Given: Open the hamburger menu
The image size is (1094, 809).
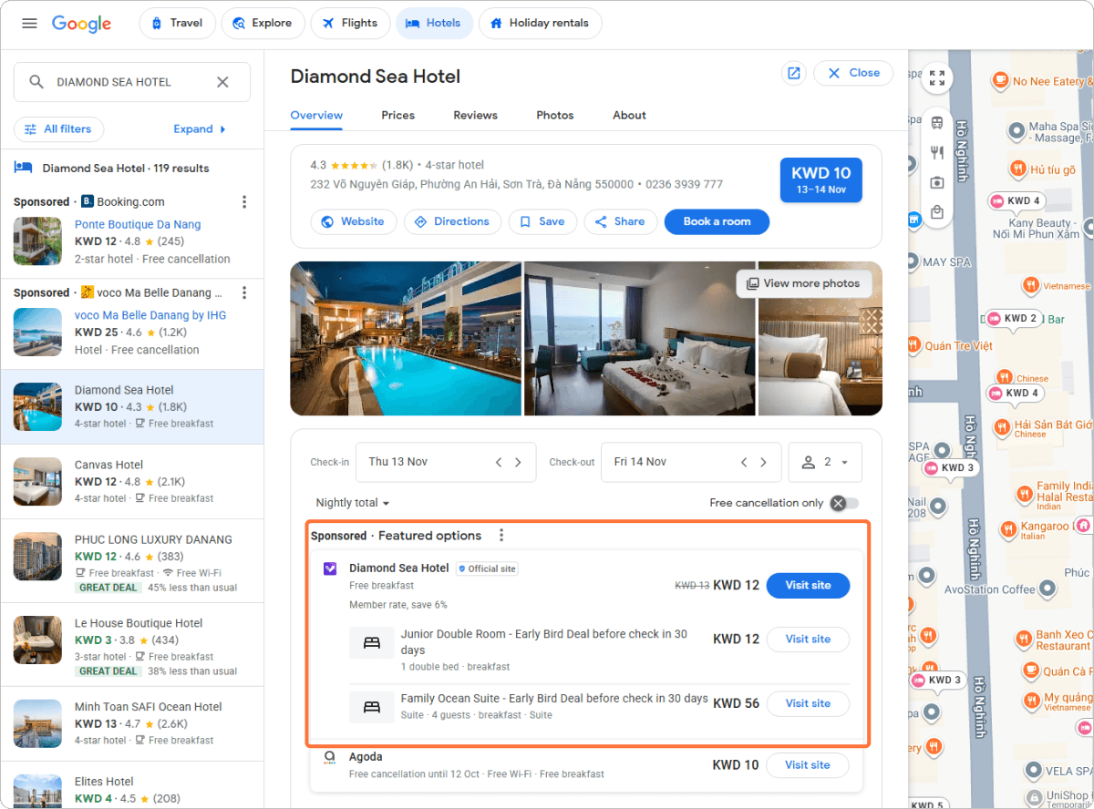Looking at the screenshot, I should tap(29, 24).
